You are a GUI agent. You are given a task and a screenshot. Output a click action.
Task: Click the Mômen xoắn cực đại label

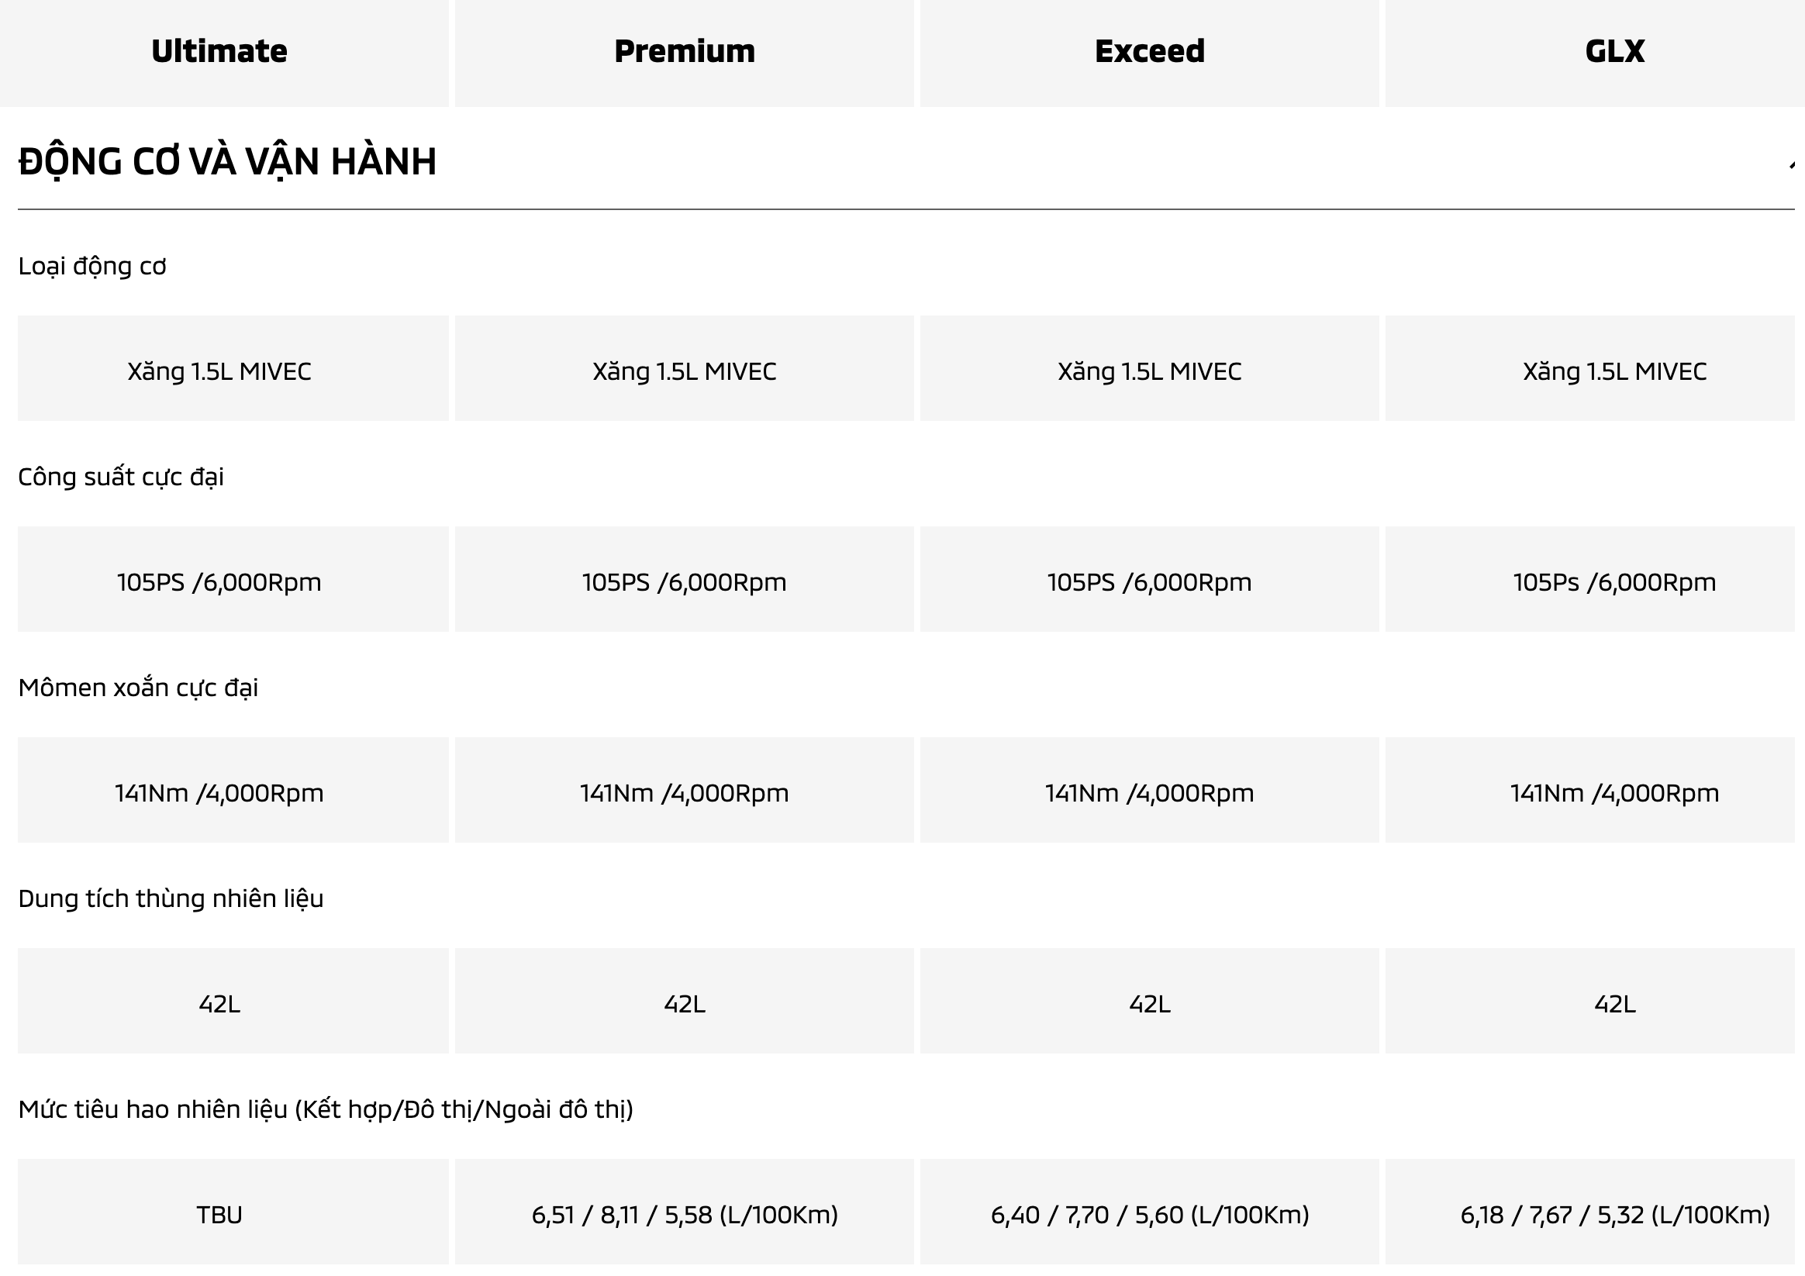tap(138, 688)
